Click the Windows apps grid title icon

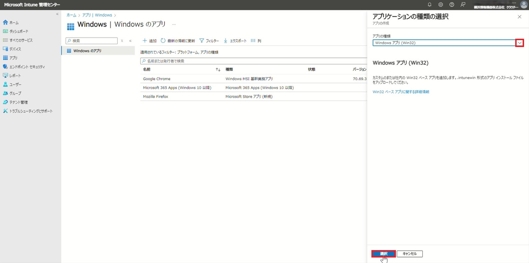(x=71, y=26)
